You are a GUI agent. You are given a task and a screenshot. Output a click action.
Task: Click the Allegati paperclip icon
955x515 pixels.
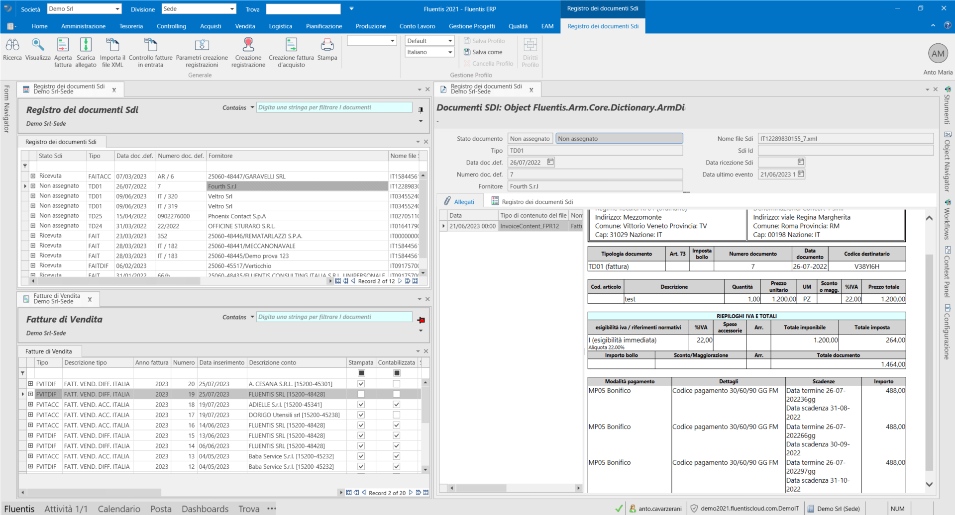[x=447, y=201]
